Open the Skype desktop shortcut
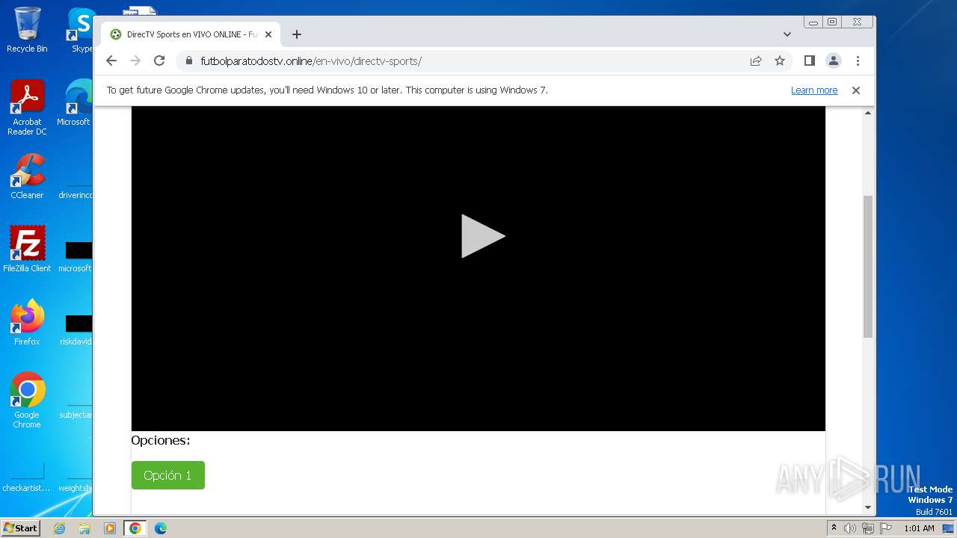This screenshot has width=957, height=538. [81, 30]
